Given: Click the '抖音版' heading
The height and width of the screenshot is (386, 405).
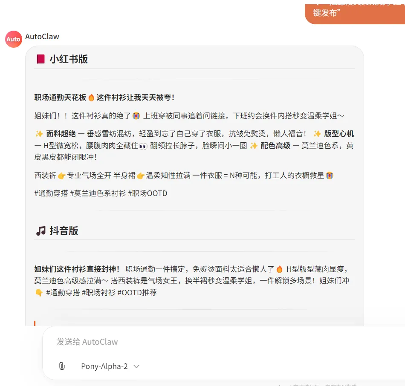Looking at the screenshot, I should point(64,231).
